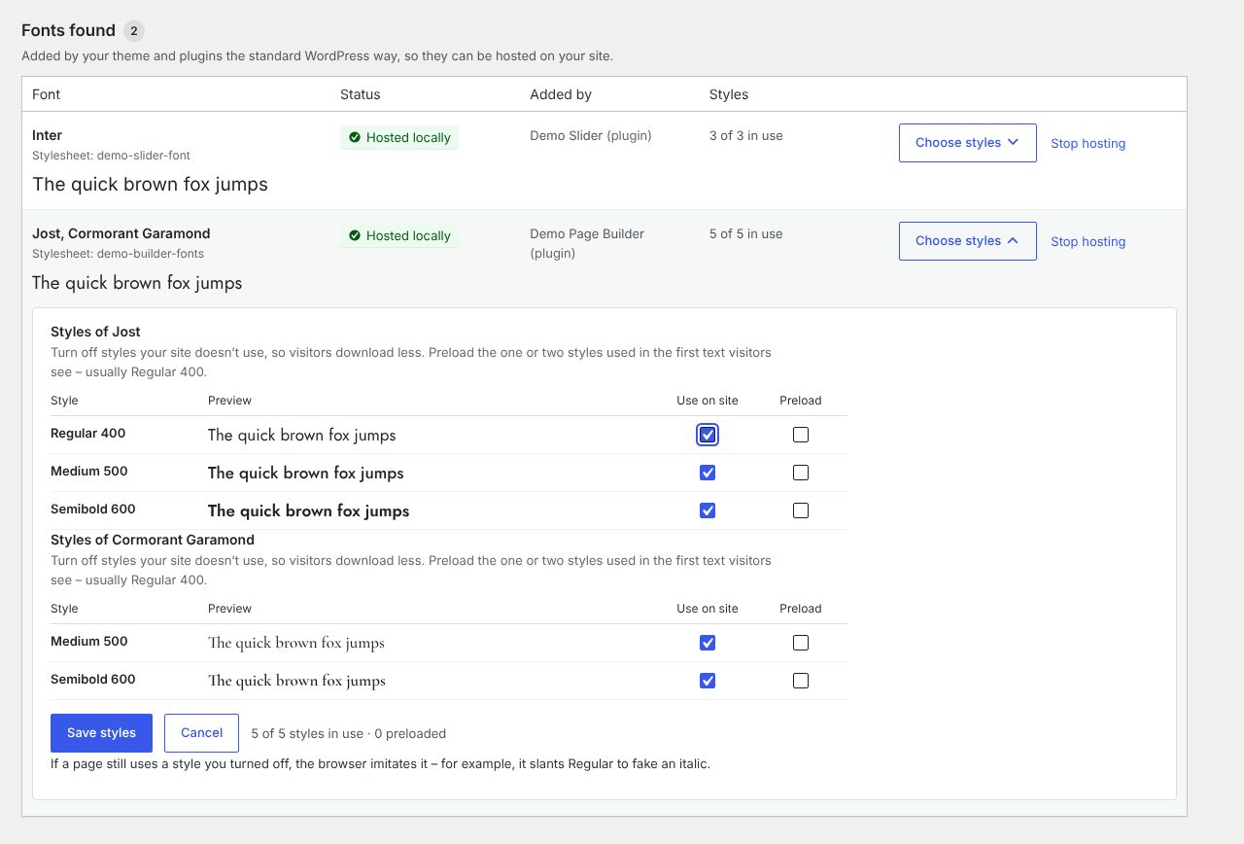Uncheck Use on site for Cormorant Garamond Semibold 600
This screenshot has height=844, width=1244.
click(708, 681)
